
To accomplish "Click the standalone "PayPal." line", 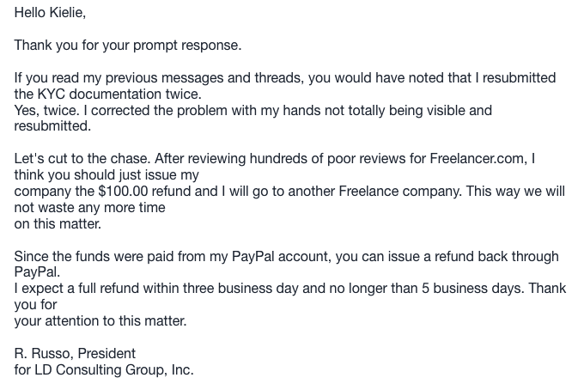I will pos(37,272).
